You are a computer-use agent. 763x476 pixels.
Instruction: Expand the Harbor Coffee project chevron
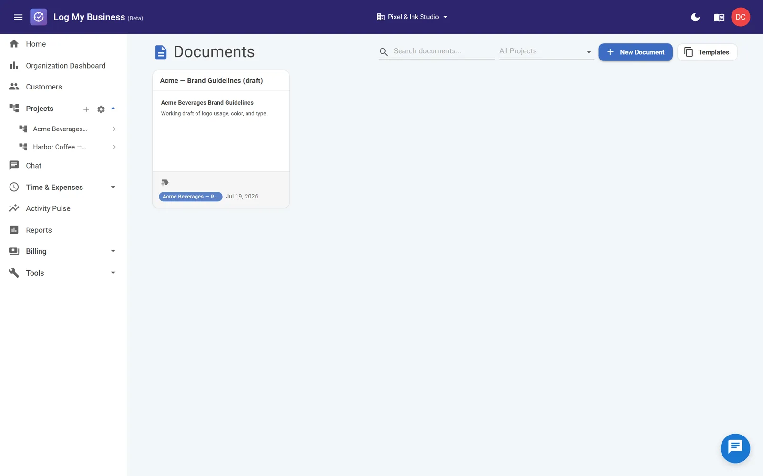(114, 147)
